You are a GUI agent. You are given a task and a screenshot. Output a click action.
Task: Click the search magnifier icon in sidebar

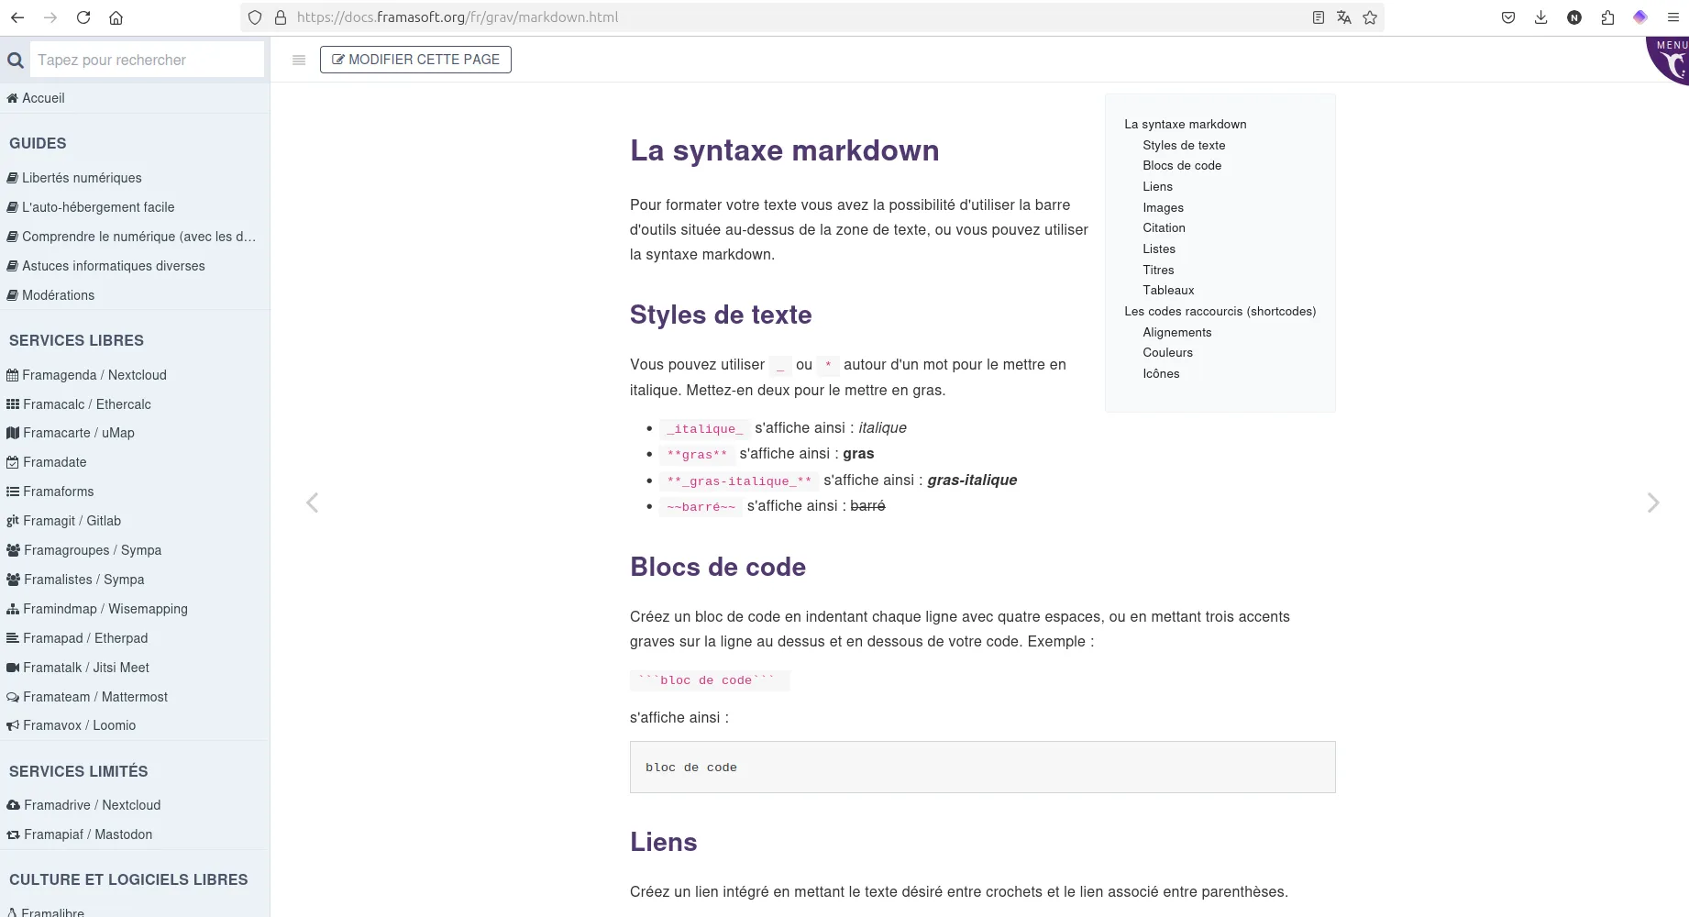[16, 61]
